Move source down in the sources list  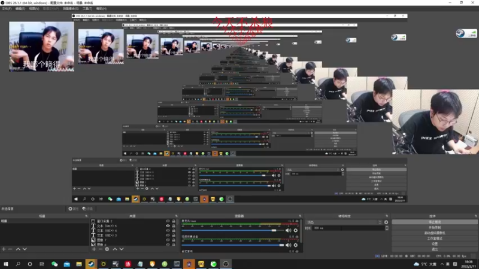tap(122, 249)
